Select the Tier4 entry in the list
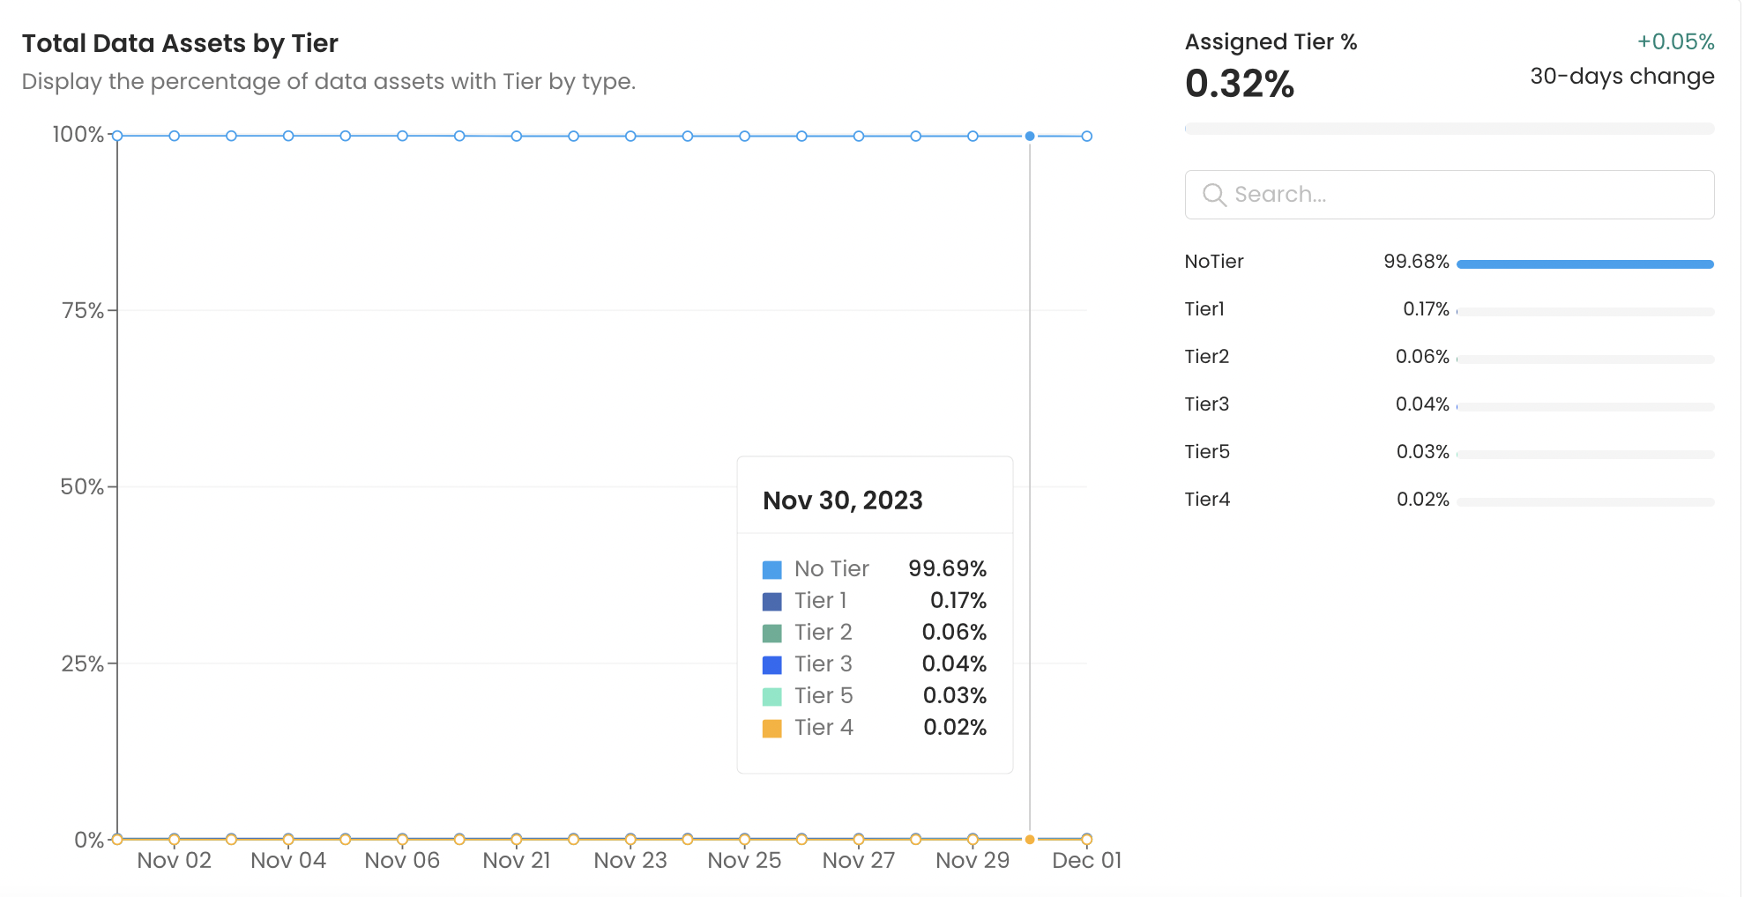 point(1206,500)
